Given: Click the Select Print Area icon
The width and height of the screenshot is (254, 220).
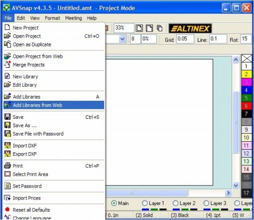Looking at the screenshot, I should (7, 174).
